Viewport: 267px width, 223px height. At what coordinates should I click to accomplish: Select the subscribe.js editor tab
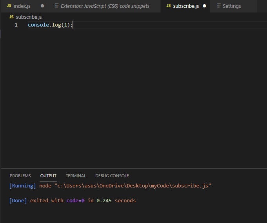[185, 6]
